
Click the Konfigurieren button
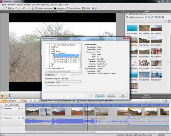point(51,75)
